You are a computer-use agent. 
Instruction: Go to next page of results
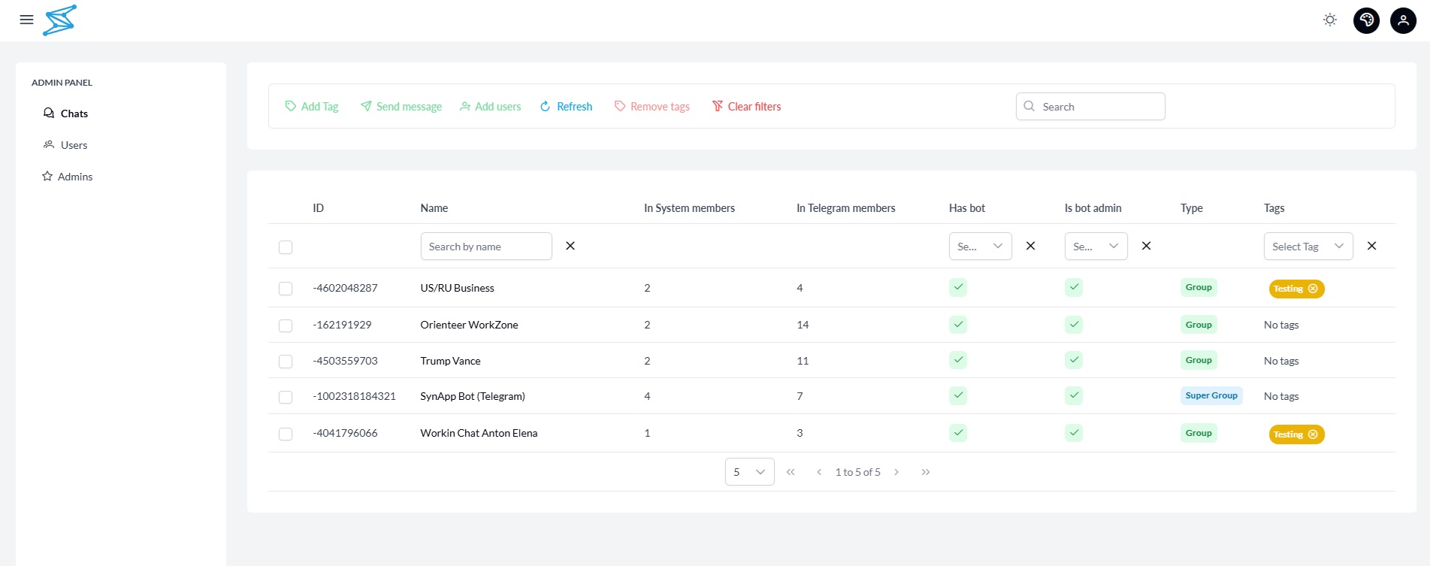896,472
